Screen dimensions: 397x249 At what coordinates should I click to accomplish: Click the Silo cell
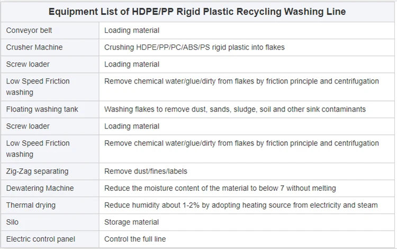click(x=13, y=222)
